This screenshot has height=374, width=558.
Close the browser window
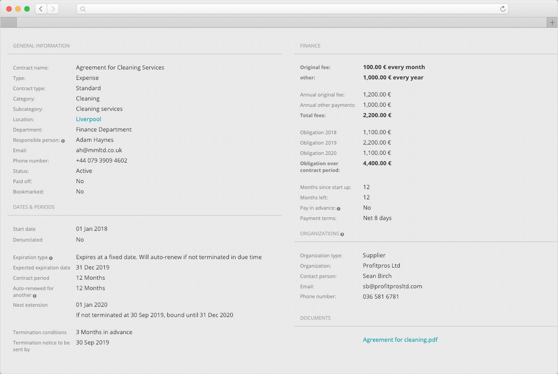coord(9,9)
